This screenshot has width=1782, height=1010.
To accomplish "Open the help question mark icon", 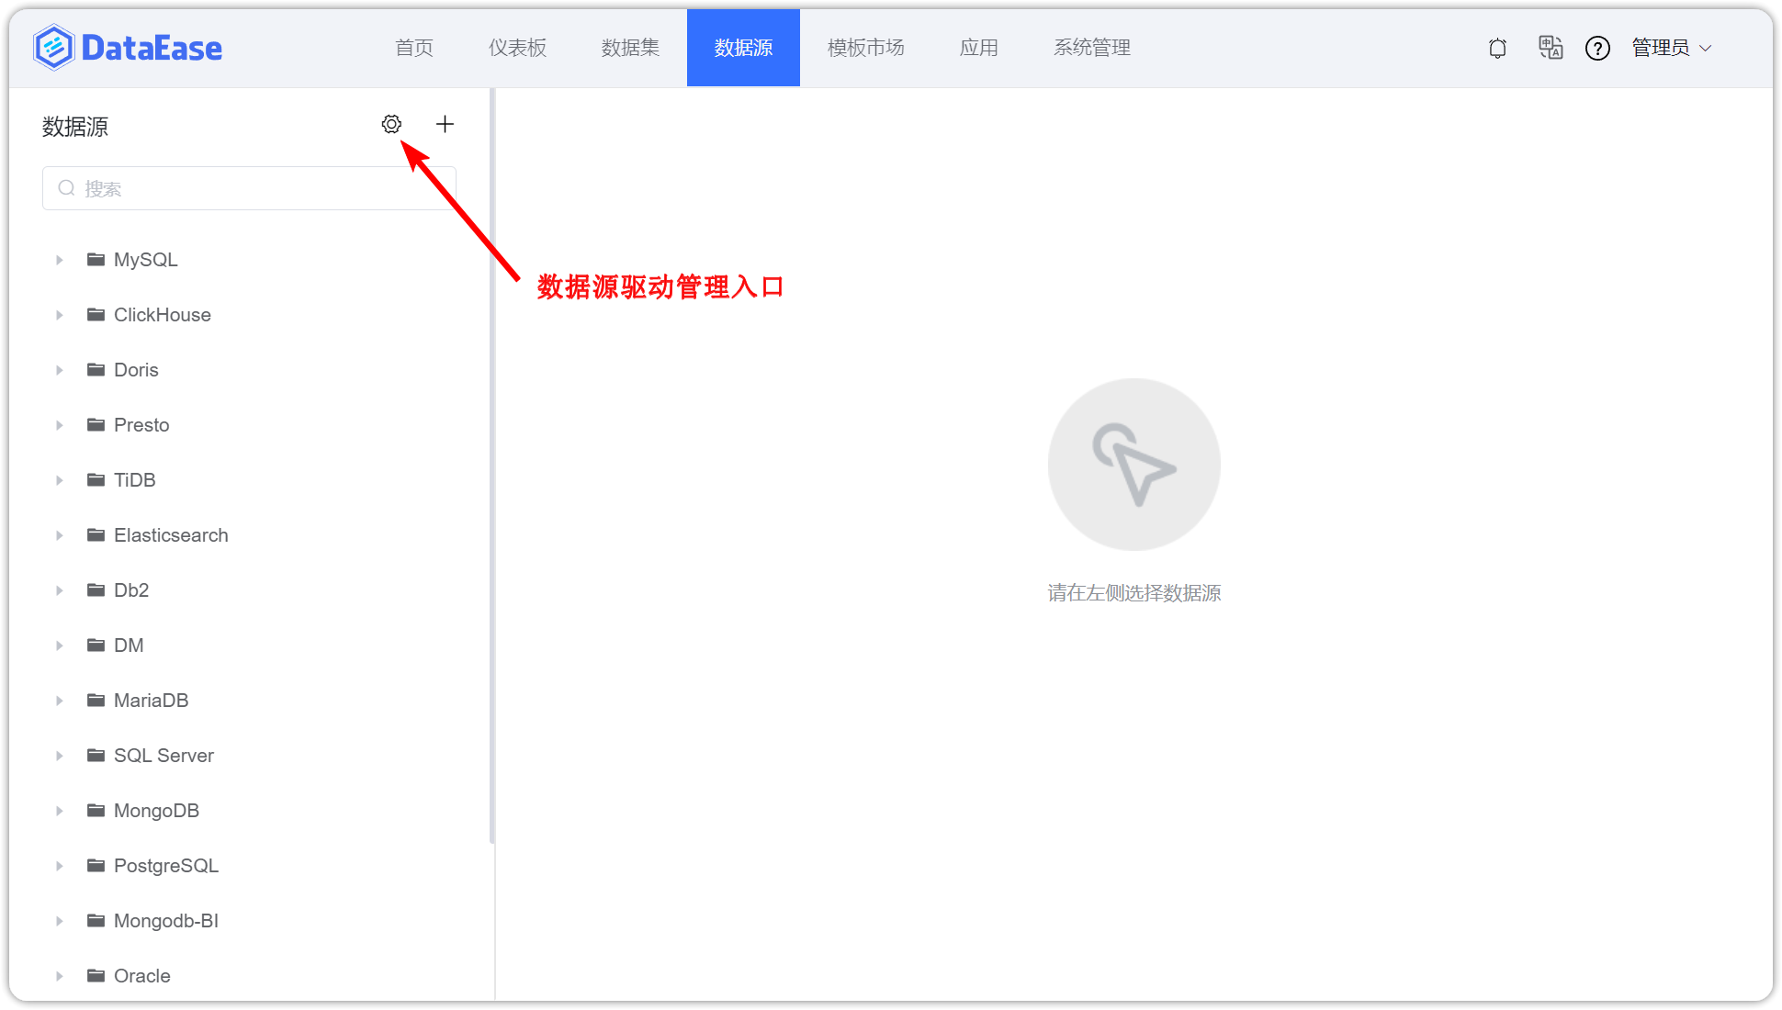I will [x=1597, y=48].
